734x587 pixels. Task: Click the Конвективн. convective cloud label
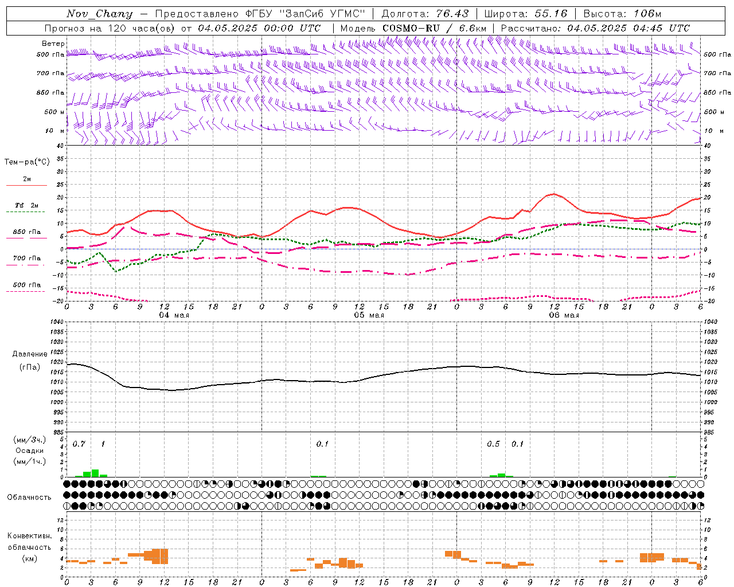30,536
